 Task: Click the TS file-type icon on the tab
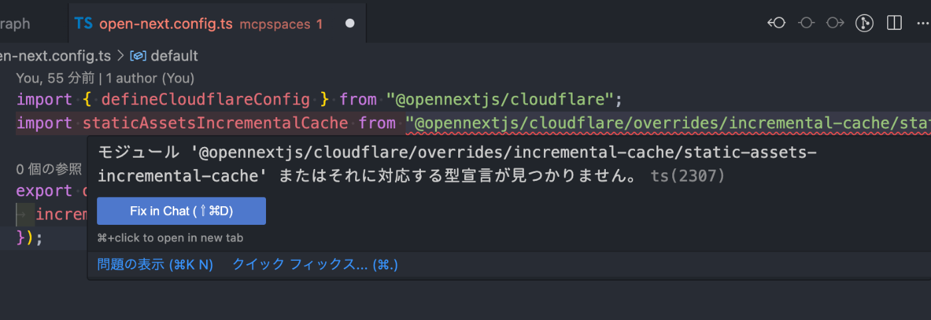point(84,24)
